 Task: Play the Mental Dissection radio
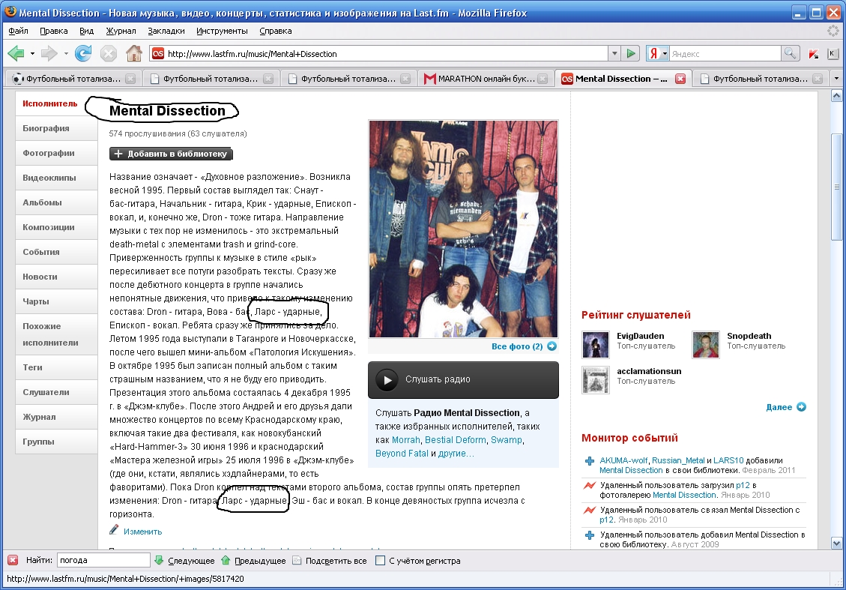click(x=387, y=379)
